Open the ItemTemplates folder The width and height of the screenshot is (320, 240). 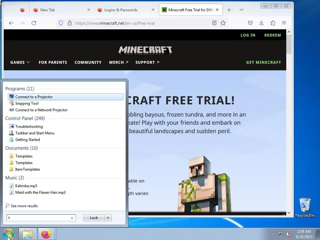[x=66, y=169]
